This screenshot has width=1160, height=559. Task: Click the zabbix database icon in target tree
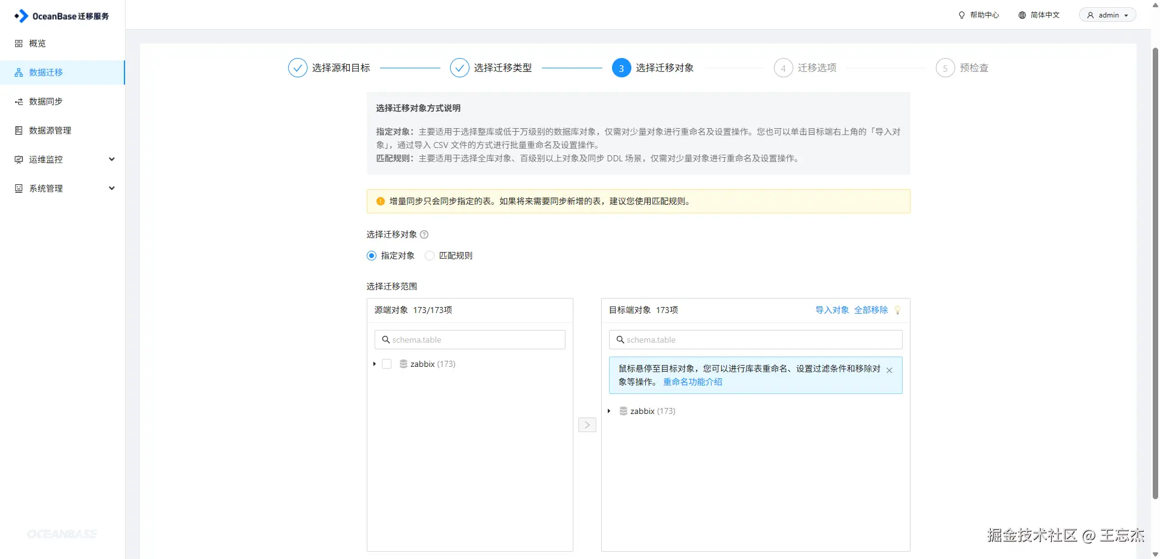pyautogui.click(x=623, y=411)
